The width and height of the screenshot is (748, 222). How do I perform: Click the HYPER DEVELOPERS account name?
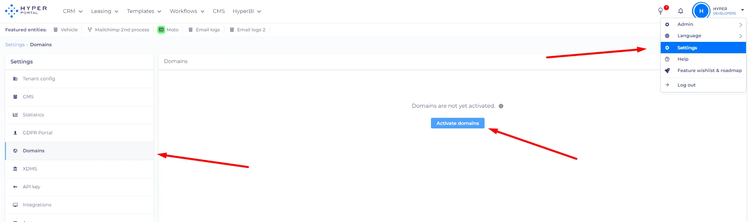(x=724, y=11)
